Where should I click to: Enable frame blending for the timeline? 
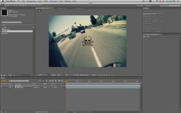(x=52, y=81)
